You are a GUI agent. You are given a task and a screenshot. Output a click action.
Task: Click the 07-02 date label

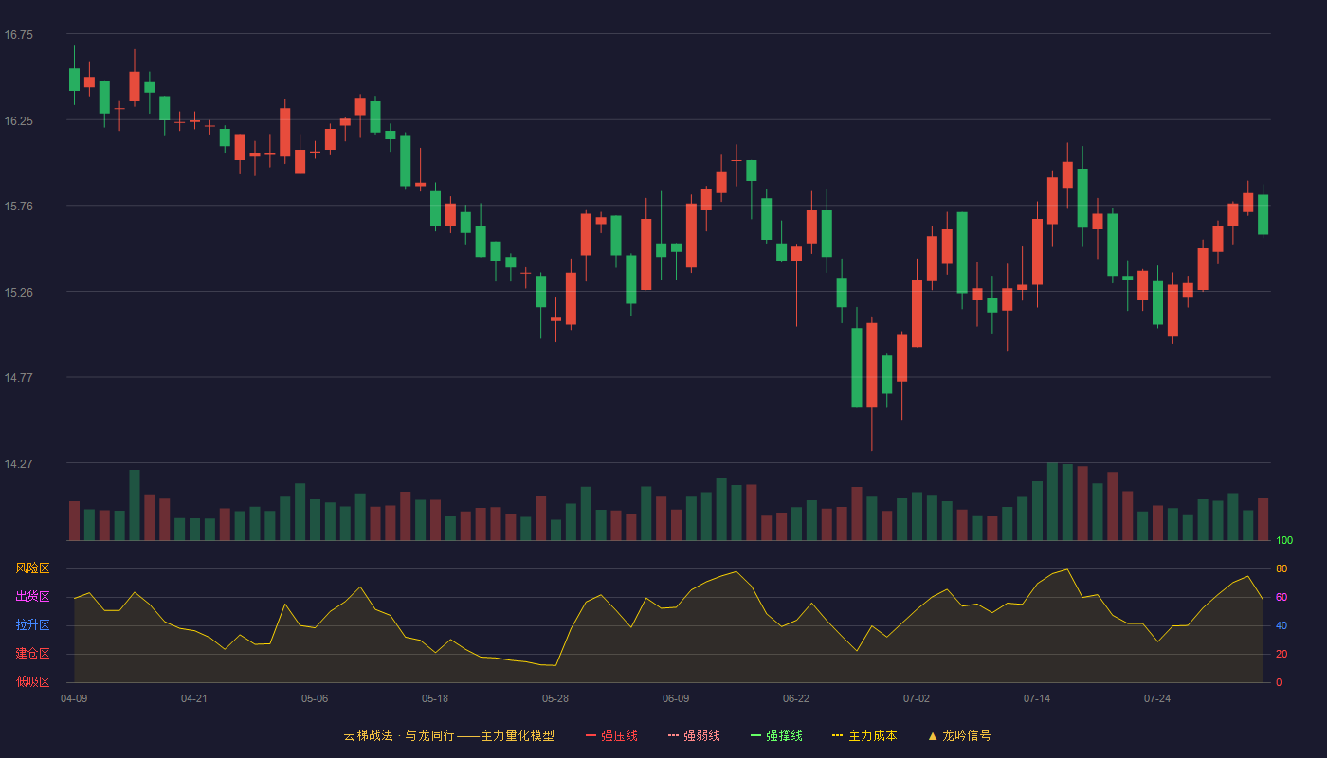917,698
